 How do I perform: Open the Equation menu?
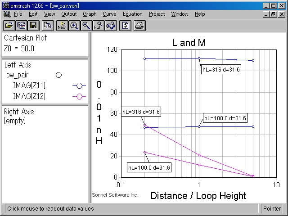133,14
